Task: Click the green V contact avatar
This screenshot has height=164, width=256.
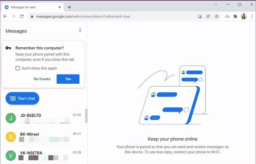Action: pos(11,156)
